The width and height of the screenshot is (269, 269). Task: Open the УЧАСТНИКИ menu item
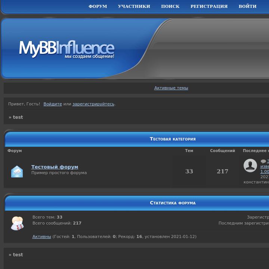pos(134,6)
